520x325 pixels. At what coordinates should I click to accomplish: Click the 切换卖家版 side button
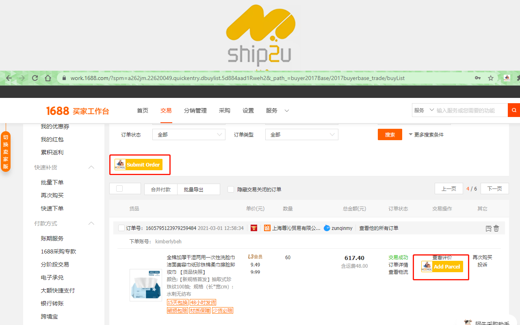click(6, 152)
